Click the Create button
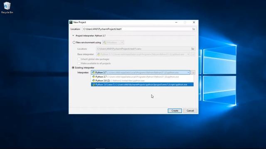 [x=175, y=111]
